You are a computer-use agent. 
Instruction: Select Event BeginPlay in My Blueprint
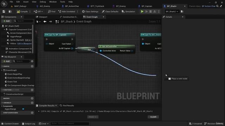pos(15,74)
